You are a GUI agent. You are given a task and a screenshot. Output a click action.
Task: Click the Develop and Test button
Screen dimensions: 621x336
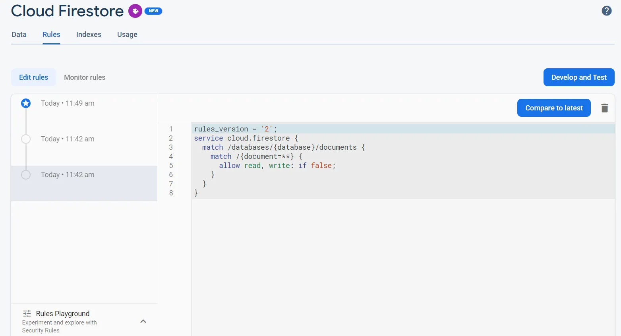(579, 77)
